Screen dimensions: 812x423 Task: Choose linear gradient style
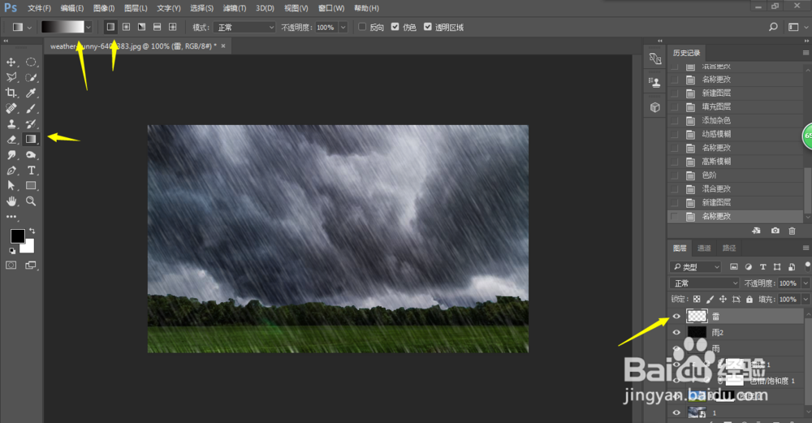click(x=110, y=27)
